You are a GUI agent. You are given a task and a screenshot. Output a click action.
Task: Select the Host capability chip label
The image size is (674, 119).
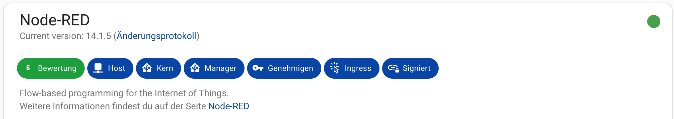click(x=117, y=68)
